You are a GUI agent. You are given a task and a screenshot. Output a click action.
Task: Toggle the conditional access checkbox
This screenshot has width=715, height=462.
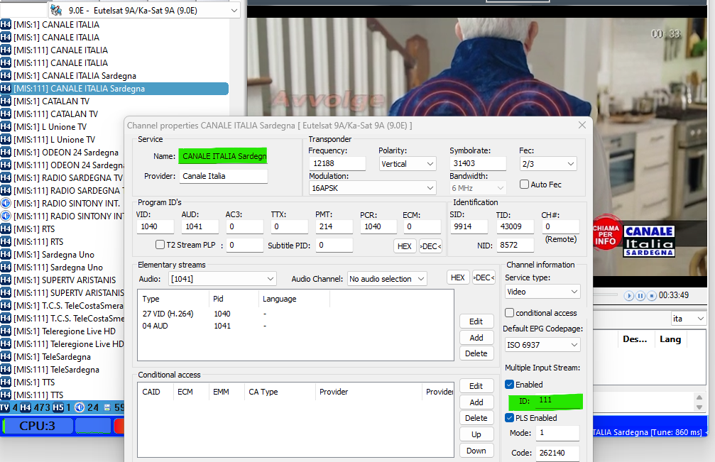(509, 312)
